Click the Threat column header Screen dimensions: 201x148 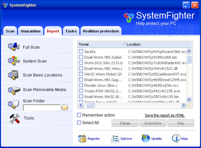click(x=101, y=44)
